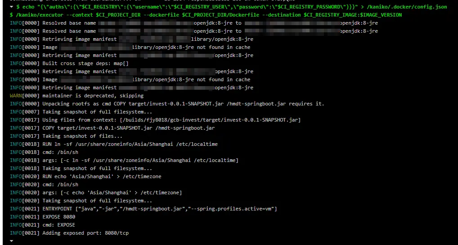The height and width of the screenshot is (245, 458).
Task: Click 'maintainer is deprecated, skipping' warning line
Action: click(76, 96)
